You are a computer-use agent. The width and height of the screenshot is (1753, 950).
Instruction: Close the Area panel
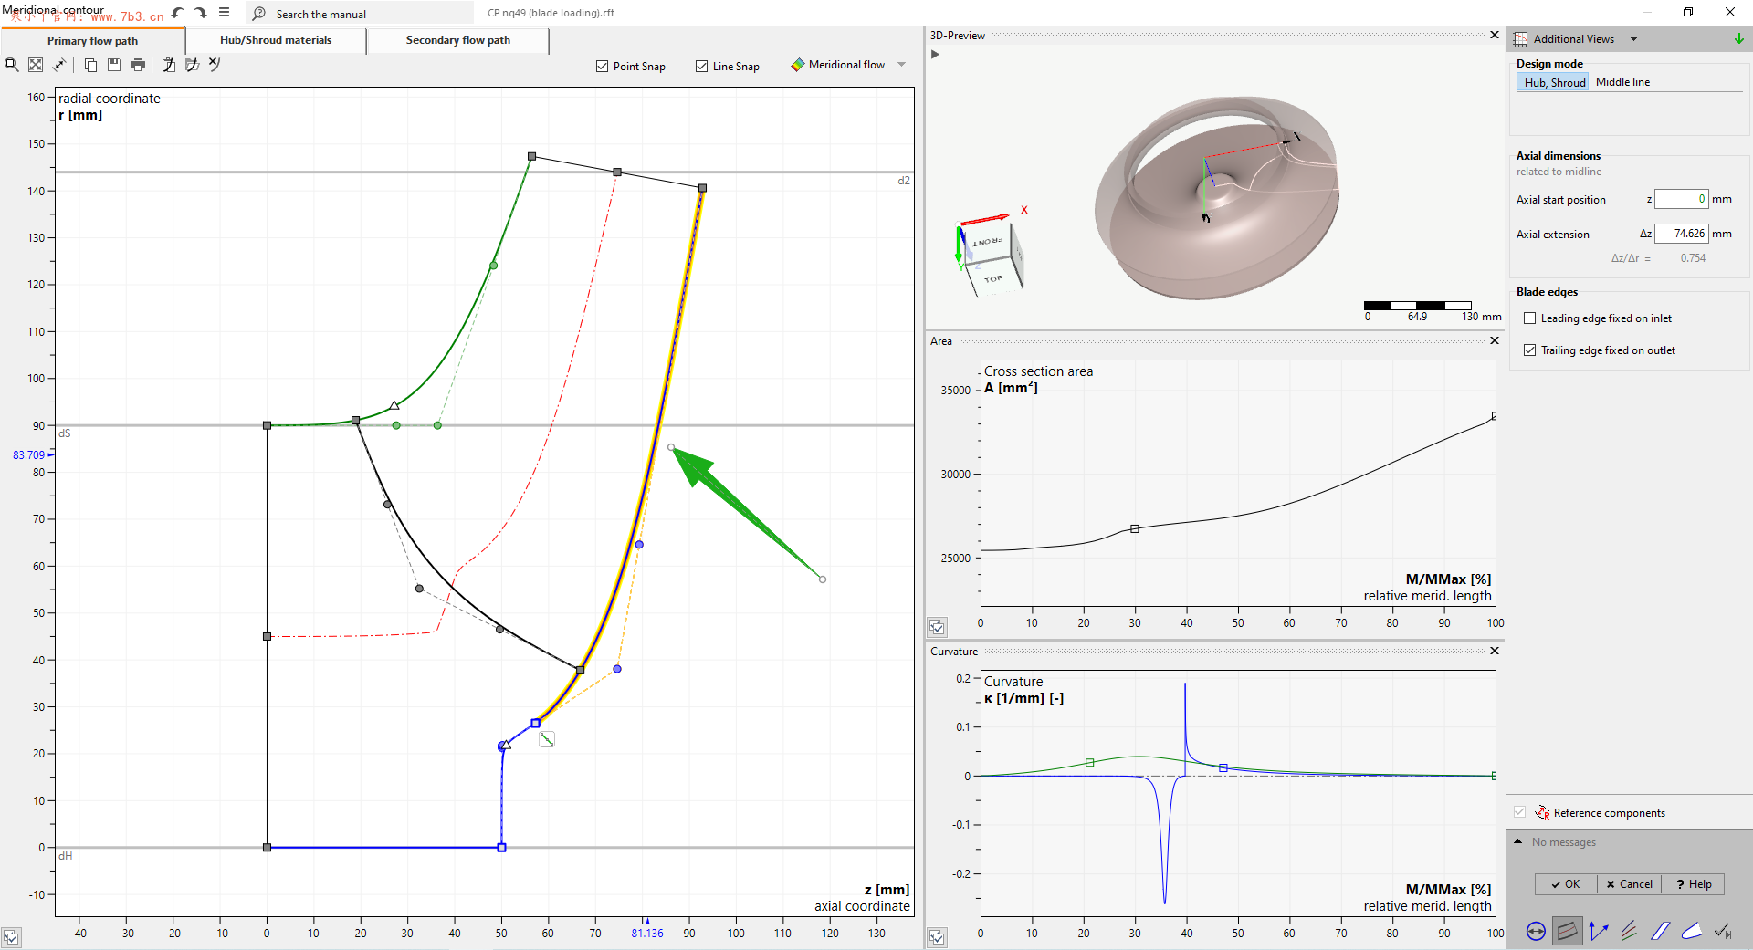click(x=1495, y=340)
